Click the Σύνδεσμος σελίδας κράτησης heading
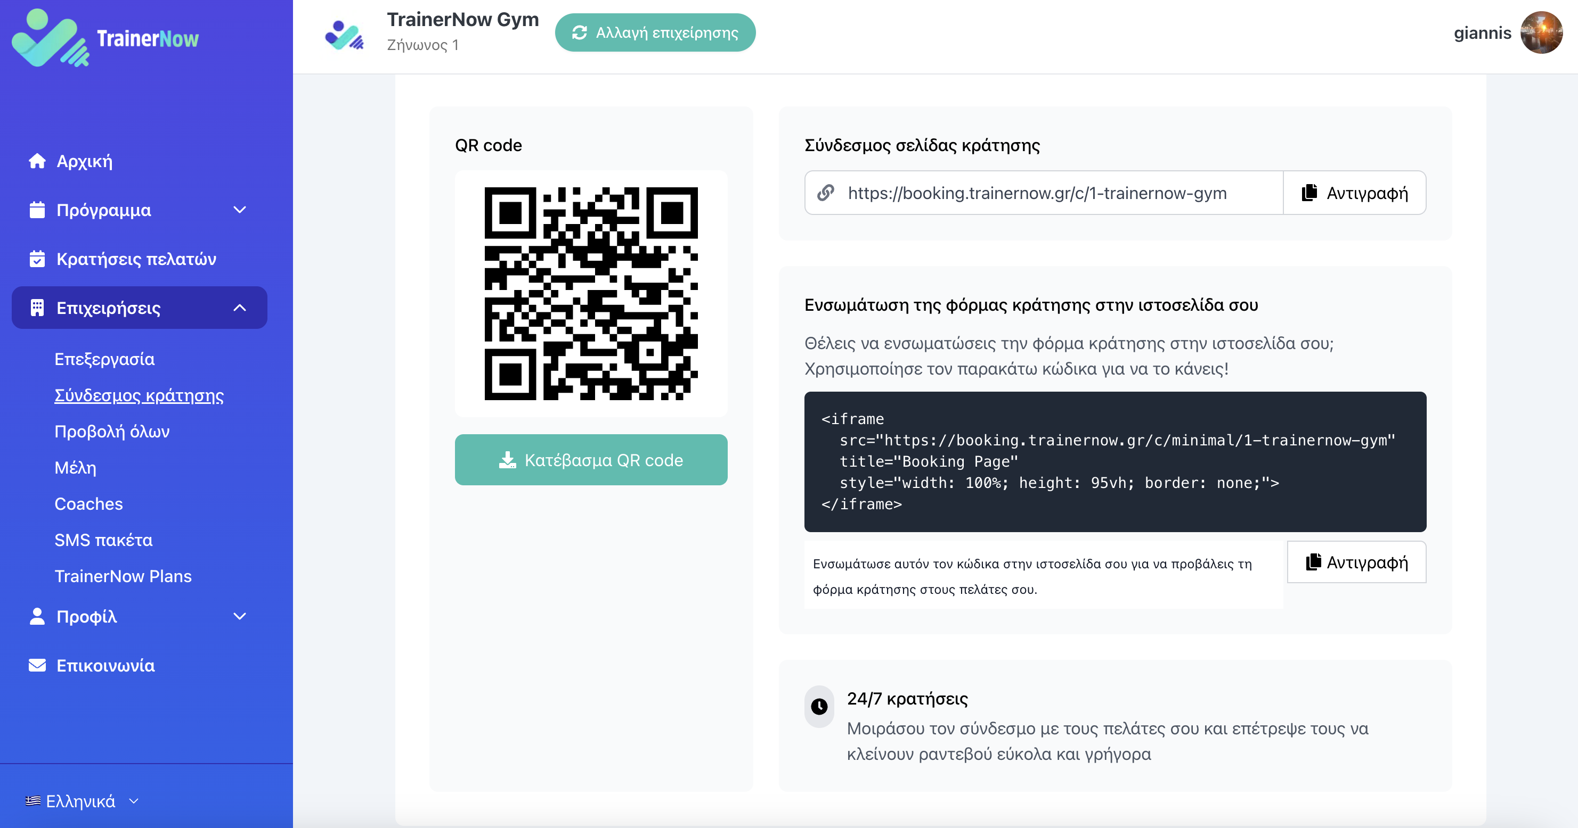 [x=922, y=145]
